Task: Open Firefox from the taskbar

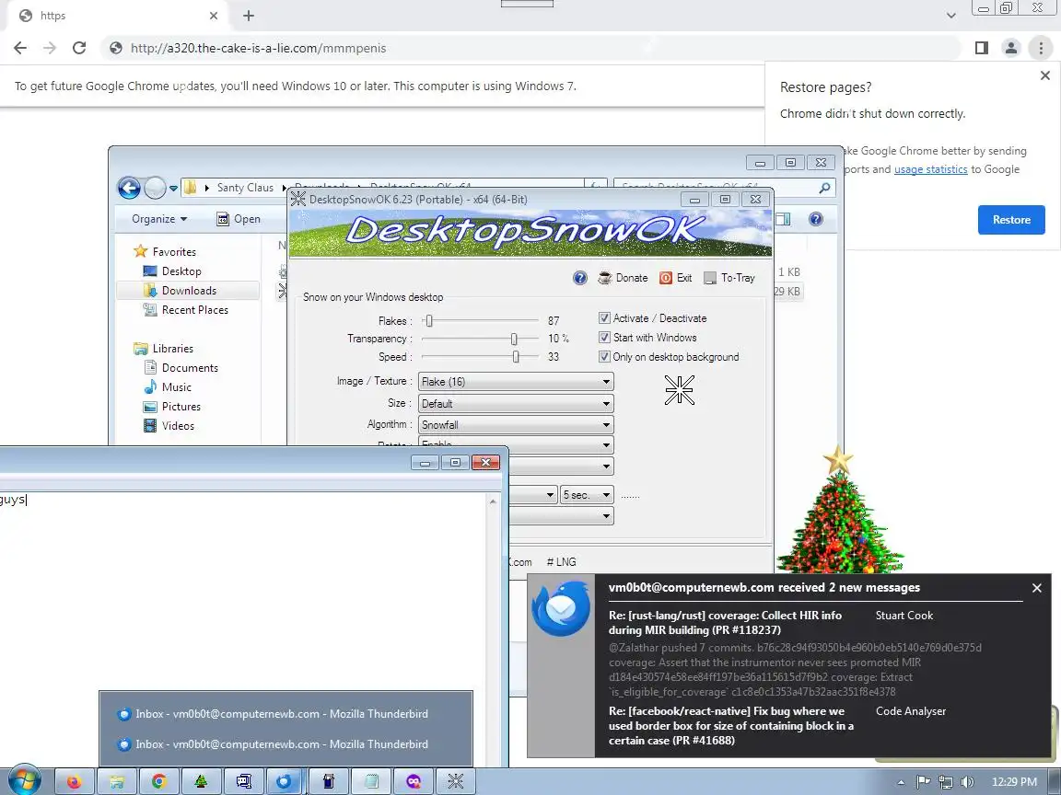Action: [x=75, y=781]
